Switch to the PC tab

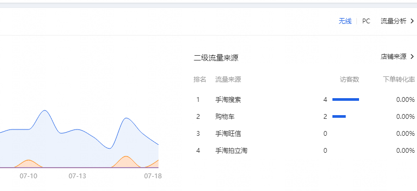(366, 21)
